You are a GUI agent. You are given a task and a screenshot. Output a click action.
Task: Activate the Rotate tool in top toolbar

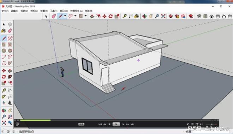coord(110,16)
